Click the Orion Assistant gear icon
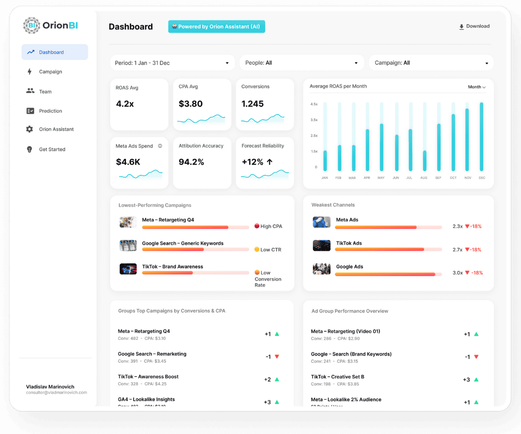The width and height of the screenshot is (521, 434). click(x=30, y=129)
